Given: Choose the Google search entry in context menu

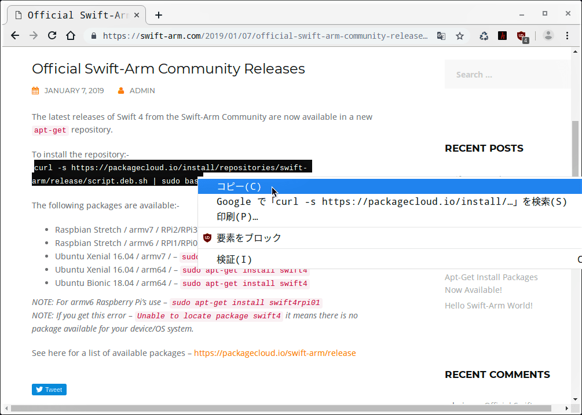Looking at the screenshot, I should [x=390, y=202].
